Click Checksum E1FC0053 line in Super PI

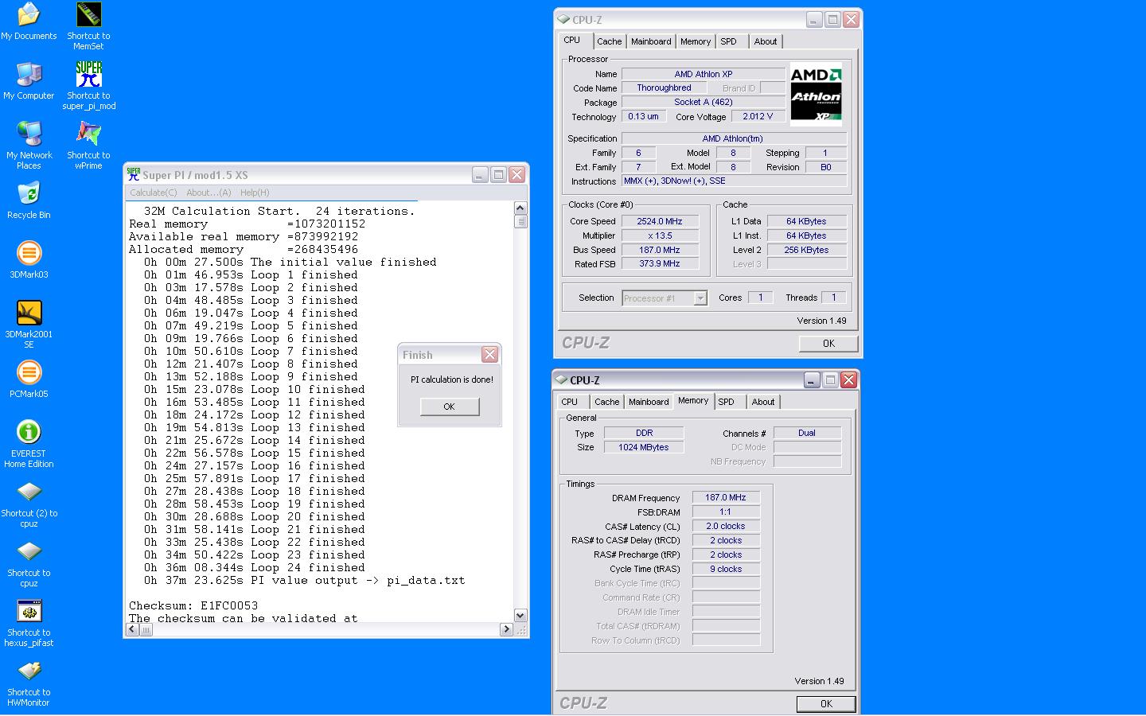(x=193, y=605)
